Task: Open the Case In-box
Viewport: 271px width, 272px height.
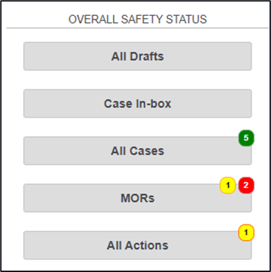Action: pos(137,104)
